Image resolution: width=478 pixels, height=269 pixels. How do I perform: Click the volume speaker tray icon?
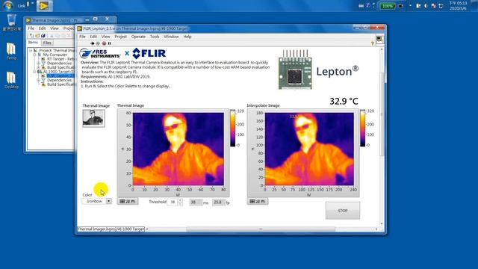pyautogui.click(x=426, y=6)
